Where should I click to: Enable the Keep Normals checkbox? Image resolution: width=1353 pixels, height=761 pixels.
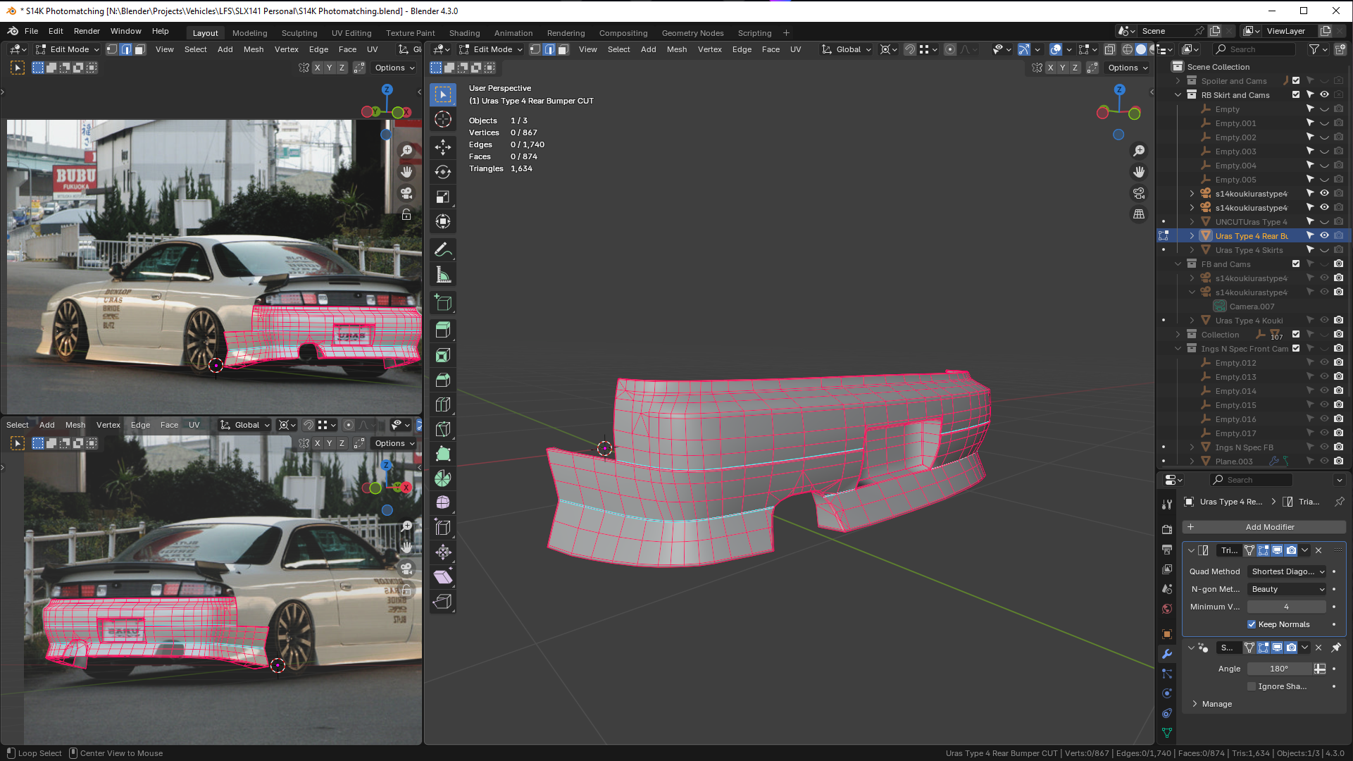[x=1252, y=624]
